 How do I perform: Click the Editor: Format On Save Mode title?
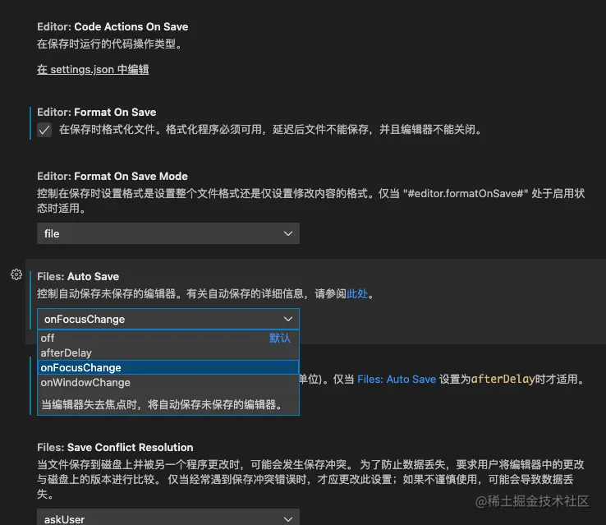point(112,177)
